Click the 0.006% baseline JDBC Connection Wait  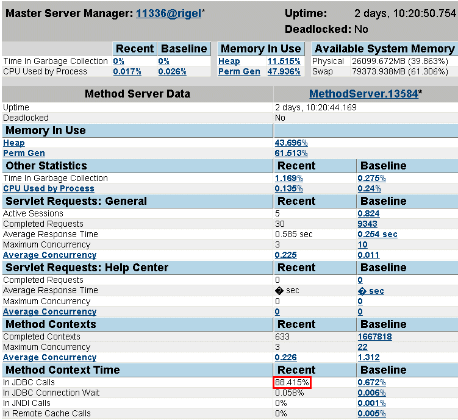pyautogui.click(x=372, y=393)
